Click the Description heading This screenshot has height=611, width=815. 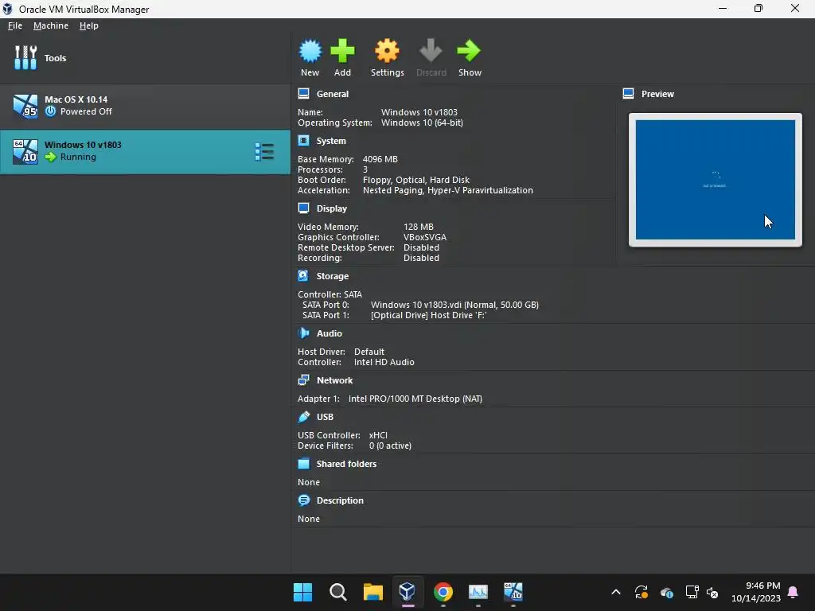tap(340, 500)
